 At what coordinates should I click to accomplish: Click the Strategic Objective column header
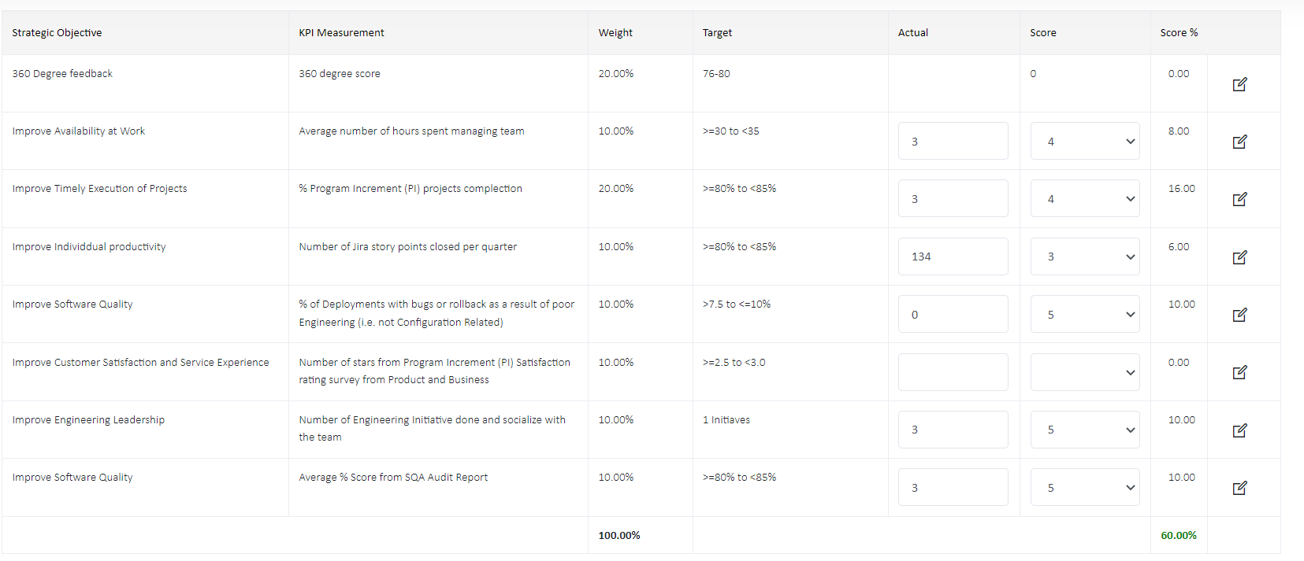pyautogui.click(x=57, y=33)
